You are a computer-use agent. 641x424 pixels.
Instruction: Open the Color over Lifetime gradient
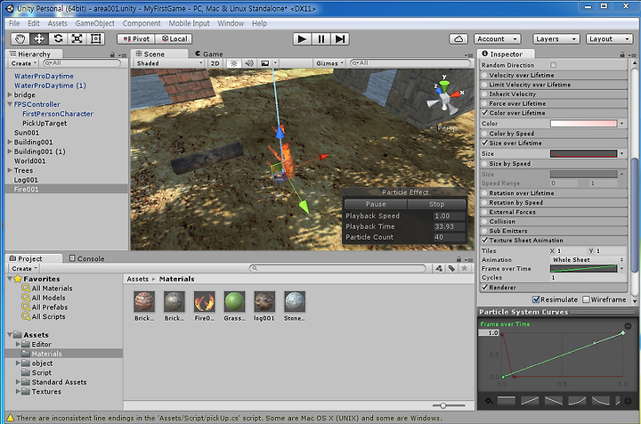click(x=583, y=124)
